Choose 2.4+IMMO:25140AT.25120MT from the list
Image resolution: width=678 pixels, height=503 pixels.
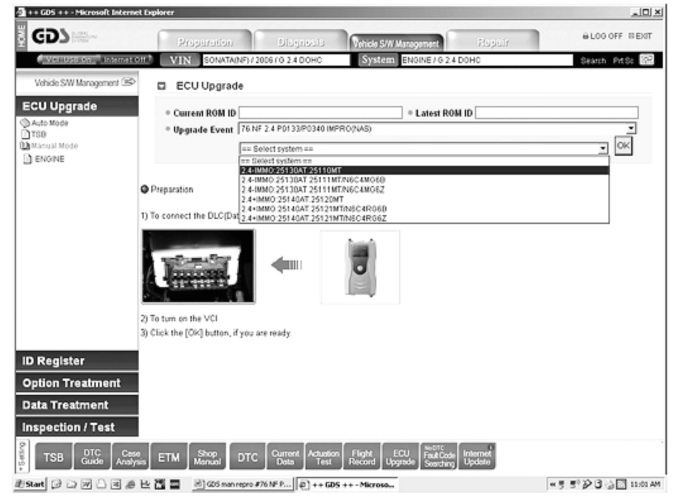[x=292, y=199]
